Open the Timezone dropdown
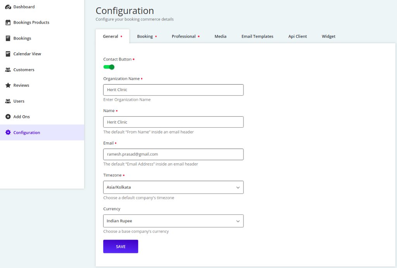Image resolution: width=397 pixels, height=268 pixels. click(x=173, y=187)
